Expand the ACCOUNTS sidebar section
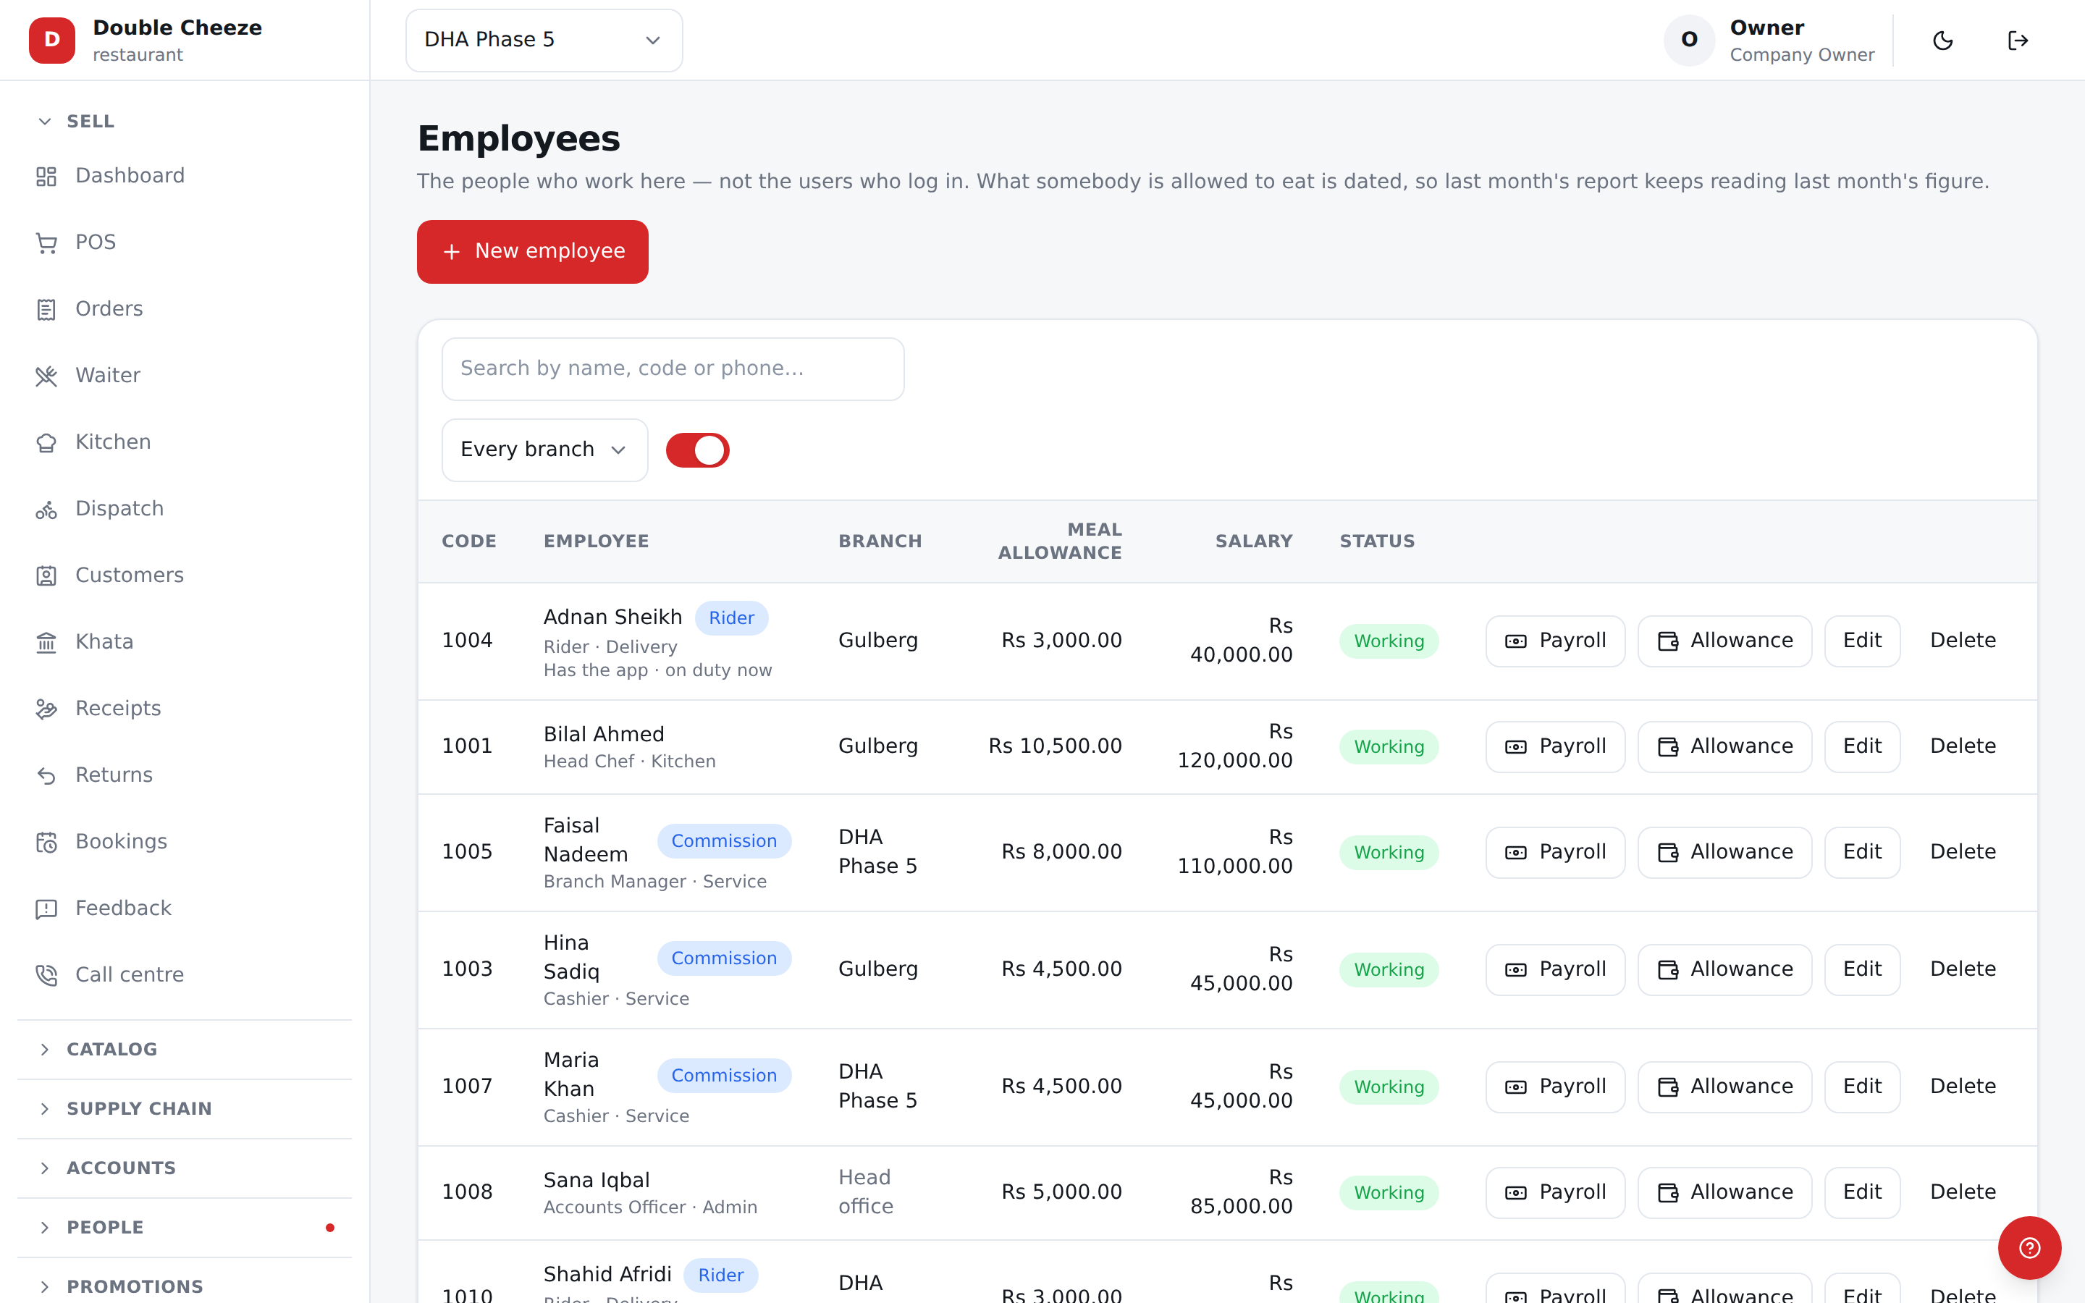The height and width of the screenshot is (1303, 2085). click(185, 1168)
